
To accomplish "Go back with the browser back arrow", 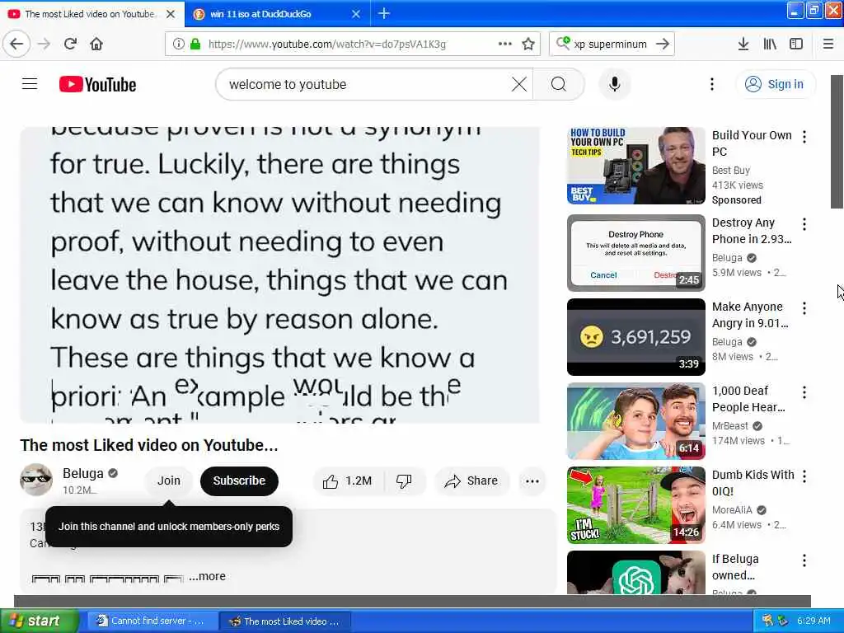I will [16, 44].
